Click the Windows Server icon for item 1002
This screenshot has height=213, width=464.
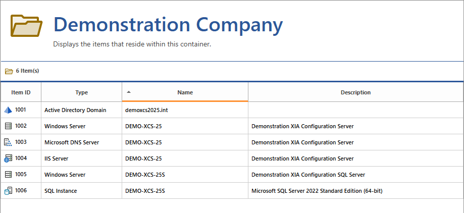pos(8,126)
